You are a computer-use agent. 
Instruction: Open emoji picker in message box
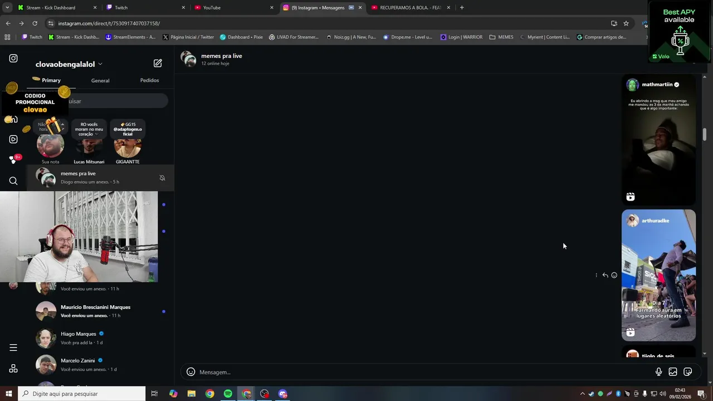(191, 372)
